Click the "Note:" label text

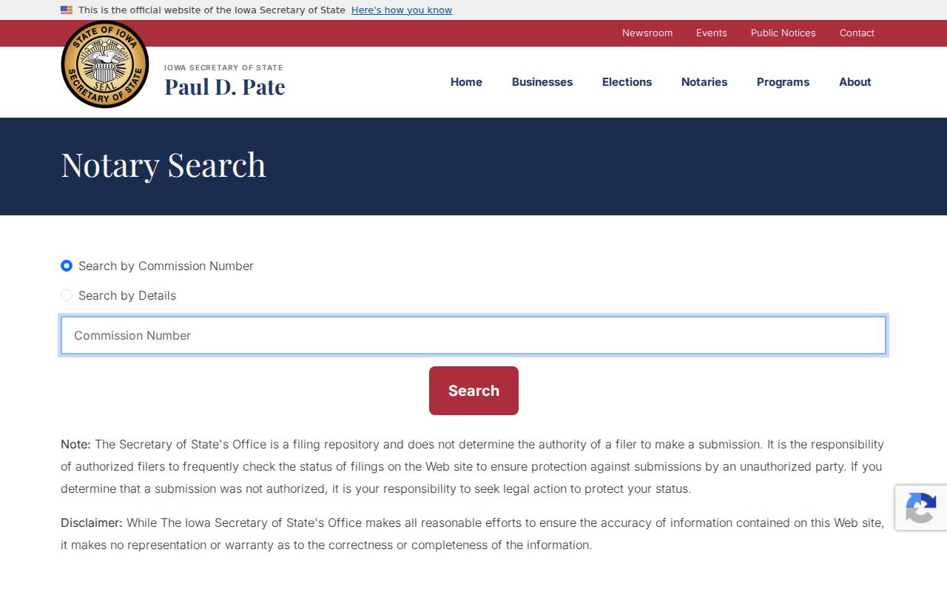pos(75,445)
